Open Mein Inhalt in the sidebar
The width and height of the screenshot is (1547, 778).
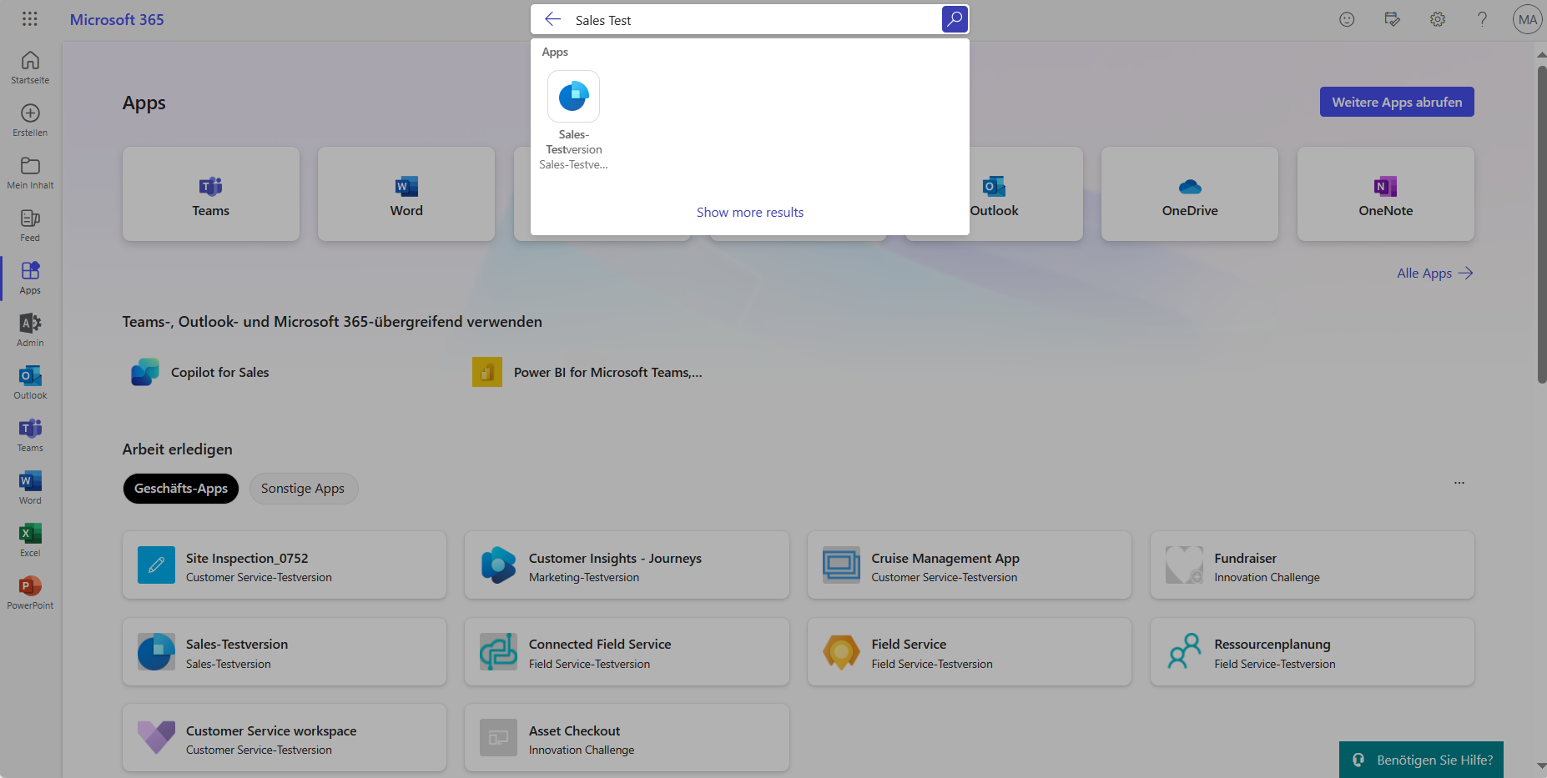[30, 173]
